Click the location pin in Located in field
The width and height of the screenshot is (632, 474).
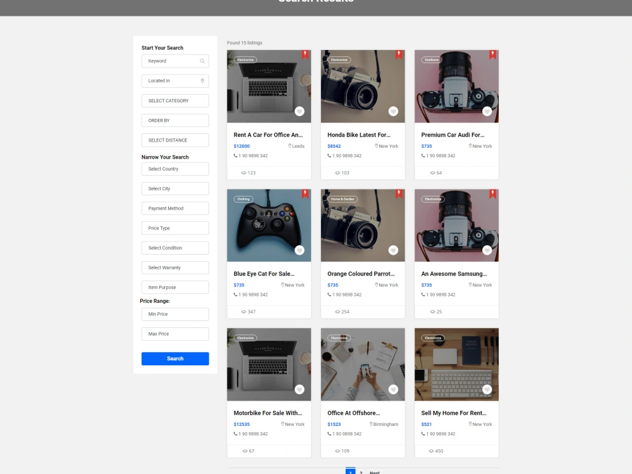click(x=202, y=81)
